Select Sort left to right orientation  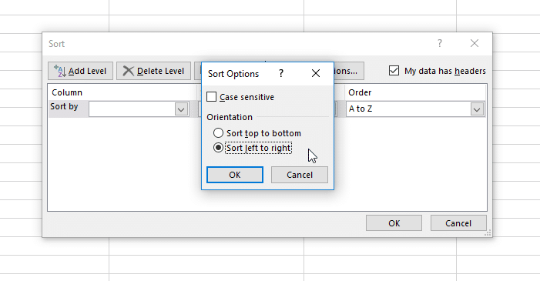[218, 148]
